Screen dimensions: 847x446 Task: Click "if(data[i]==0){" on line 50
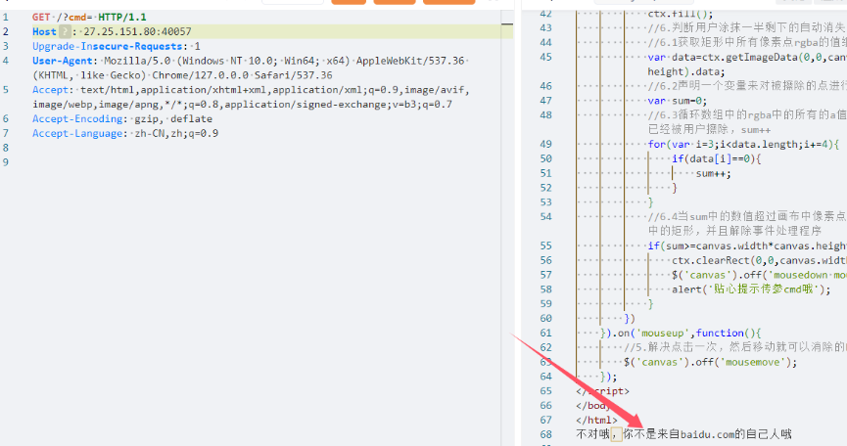click(x=717, y=159)
